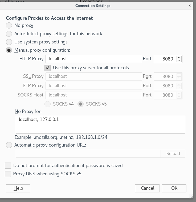Confirm settings with the OK button
Viewport: 196px width, 202px height.
point(174,188)
